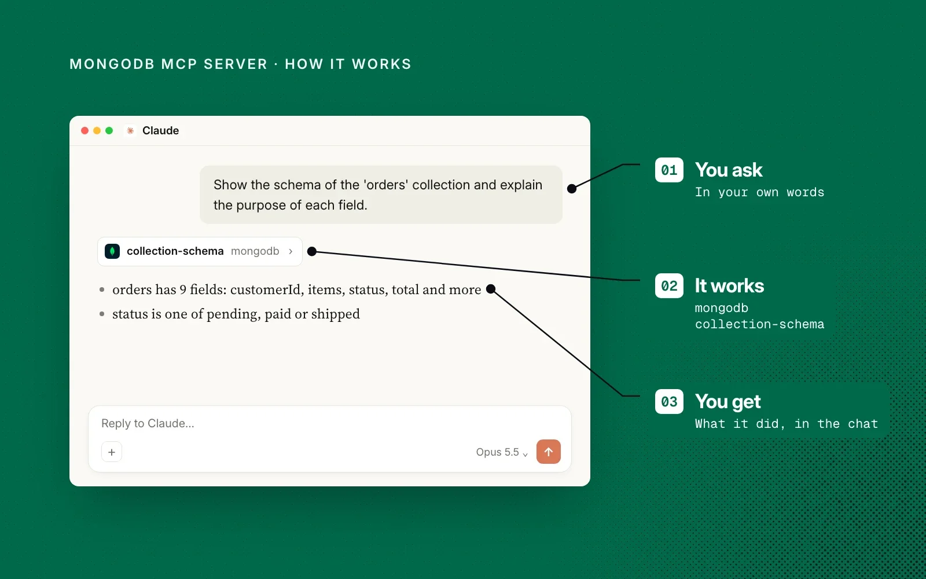Click the 'It works' heading
The width and height of the screenshot is (926, 579).
pyautogui.click(x=729, y=286)
